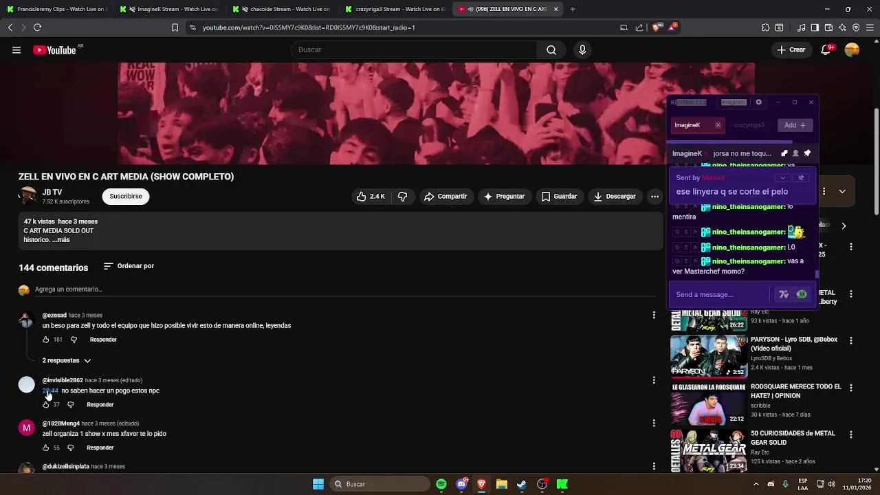Start voice search with the microphone icon

(582, 49)
